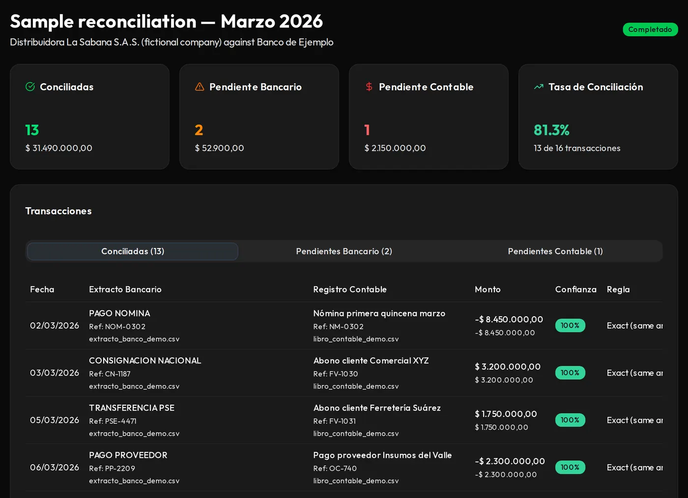Click the 100% badge in PAGO PROVEEDOR row
This screenshot has width=688, height=498.
(570, 468)
